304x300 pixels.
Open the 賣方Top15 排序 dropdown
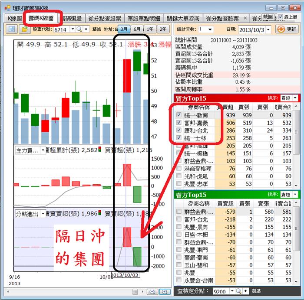[295, 194]
